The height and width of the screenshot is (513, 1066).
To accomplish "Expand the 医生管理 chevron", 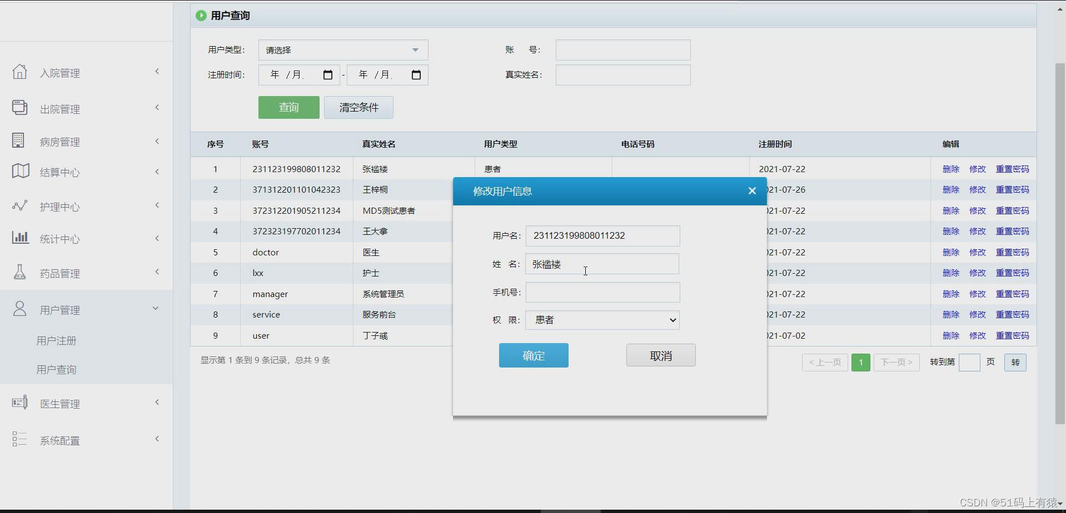I will point(157,403).
